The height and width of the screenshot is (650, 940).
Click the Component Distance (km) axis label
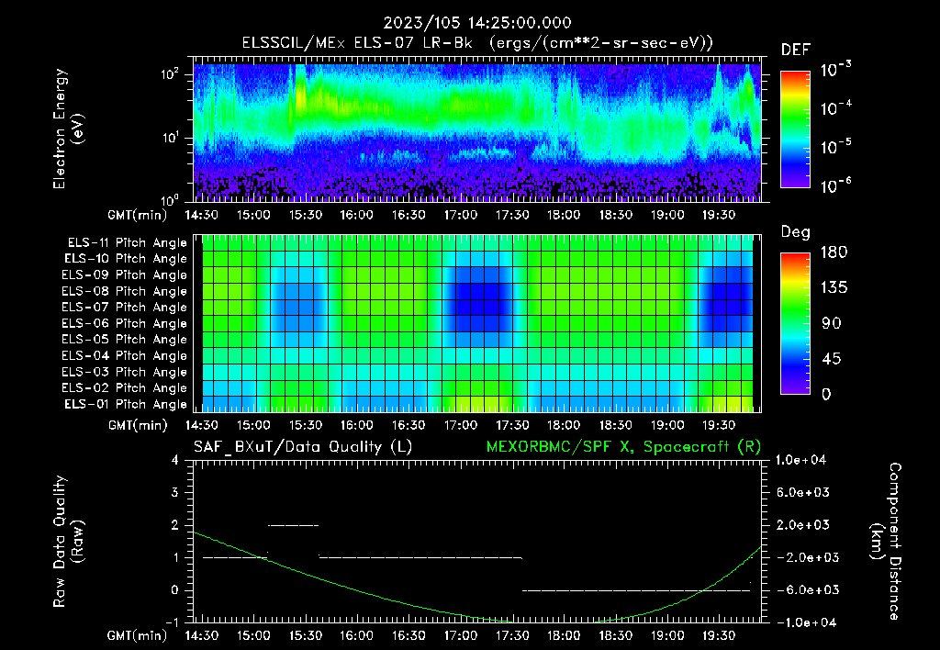pos(886,541)
